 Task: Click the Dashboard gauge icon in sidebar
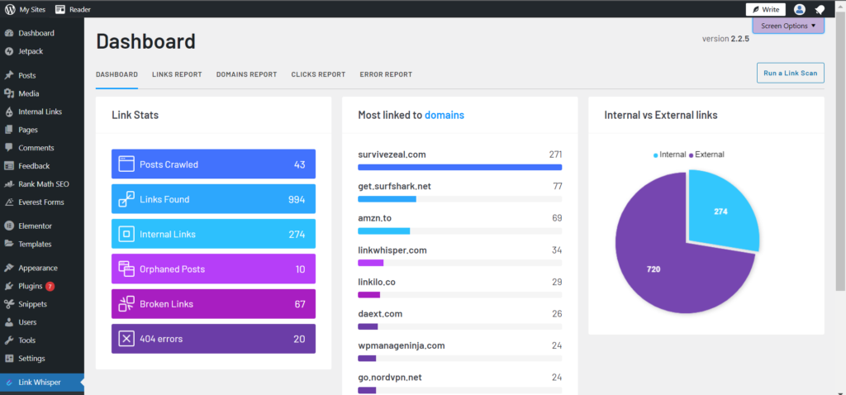pyautogui.click(x=8, y=33)
